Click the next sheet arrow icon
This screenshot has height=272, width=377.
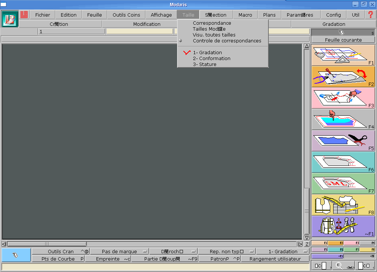point(321,265)
